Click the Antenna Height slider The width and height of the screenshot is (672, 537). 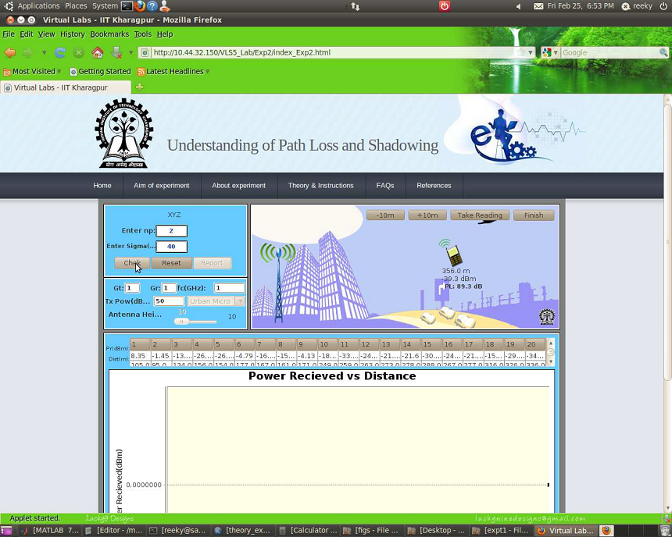coord(195,321)
